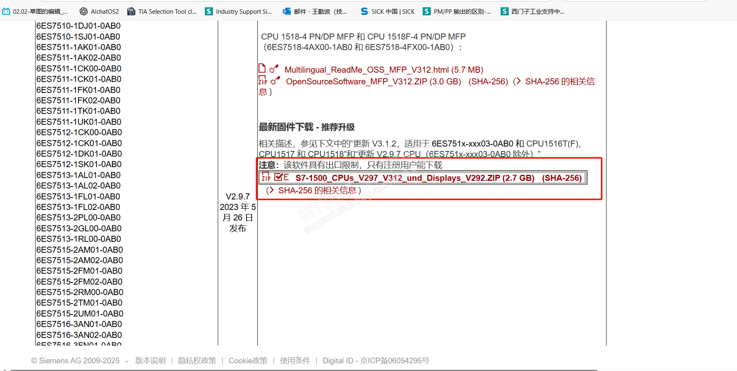Click order number 6ES7515-2RM00-0AB0
The height and width of the screenshot is (371, 737).
(80, 292)
